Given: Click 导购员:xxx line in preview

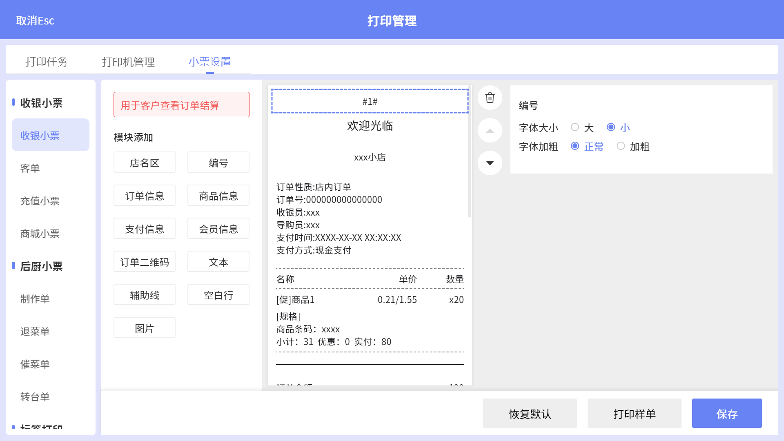Looking at the screenshot, I should pos(298,225).
